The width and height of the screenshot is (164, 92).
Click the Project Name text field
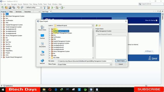pyautogui.click(x=111, y=31)
